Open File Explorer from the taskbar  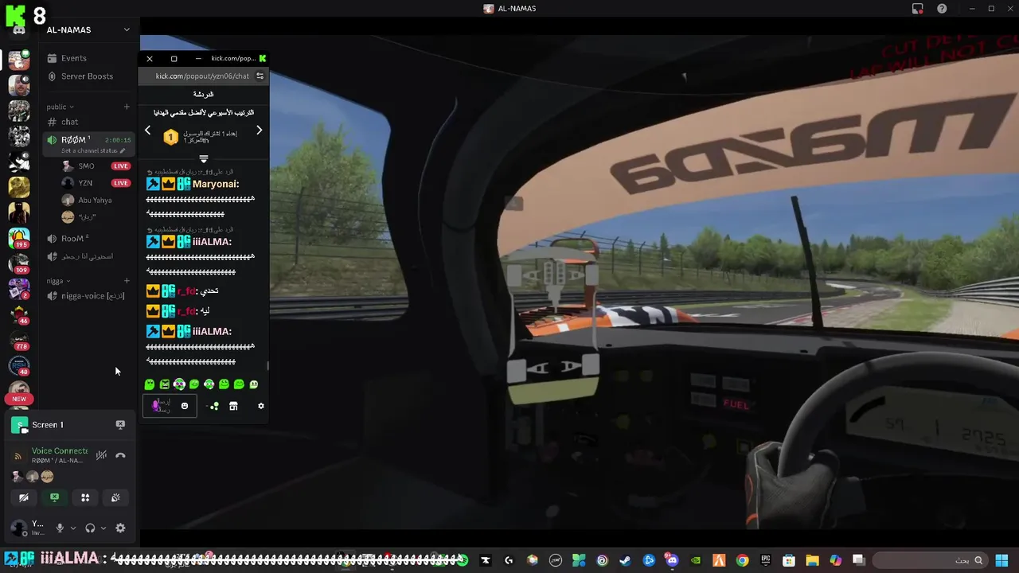812,560
